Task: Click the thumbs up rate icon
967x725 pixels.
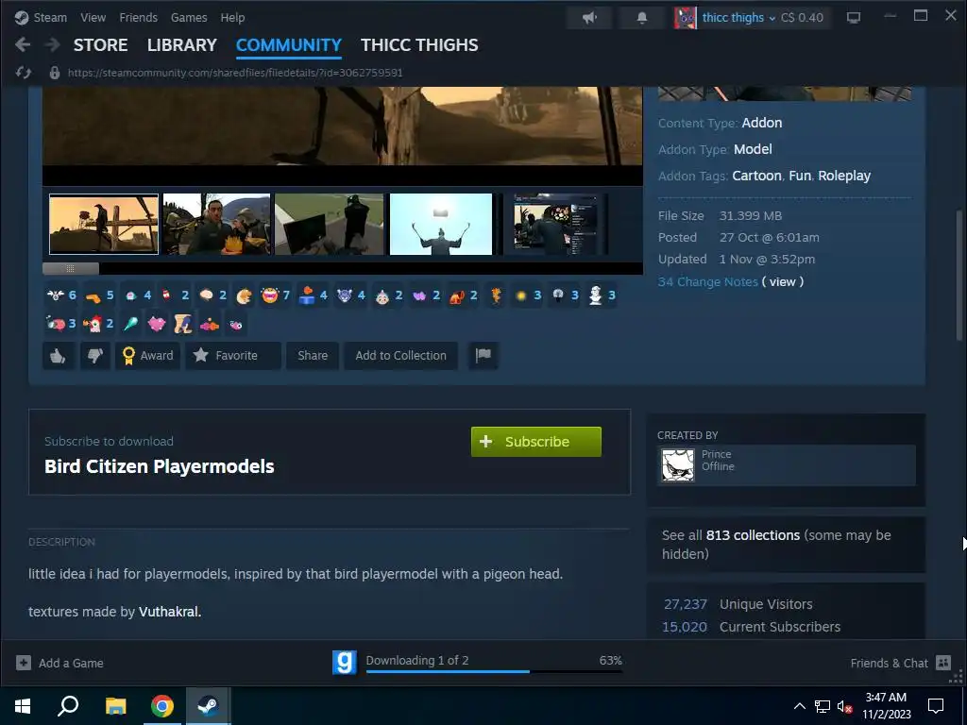Action: (x=58, y=356)
